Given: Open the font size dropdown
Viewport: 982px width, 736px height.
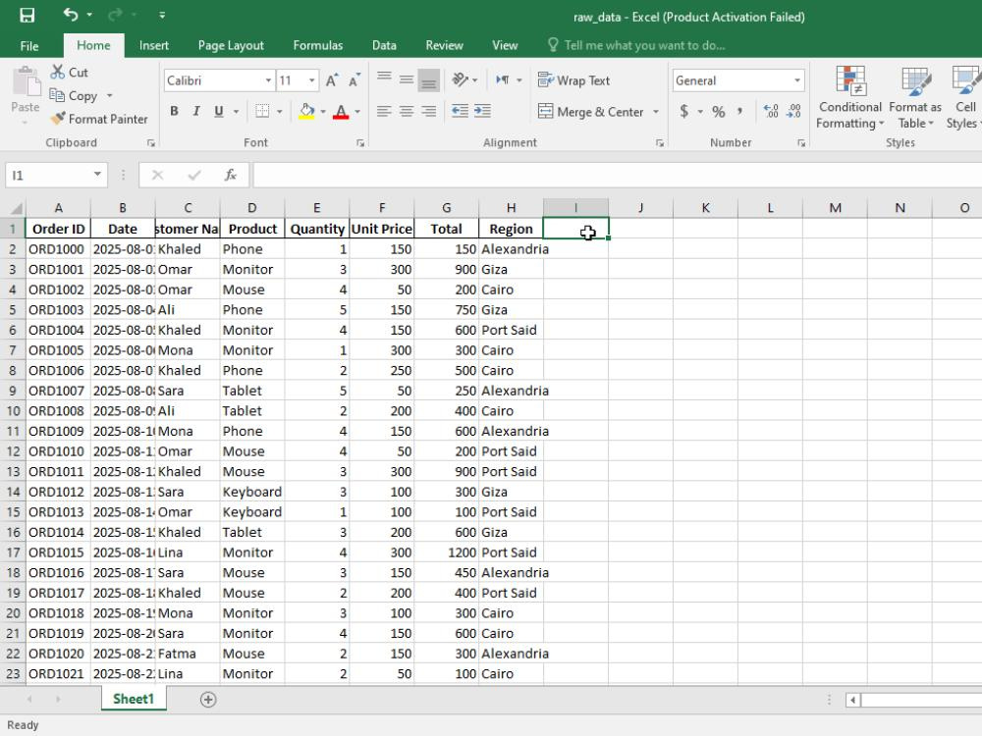Looking at the screenshot, I should tap(312, 79).
